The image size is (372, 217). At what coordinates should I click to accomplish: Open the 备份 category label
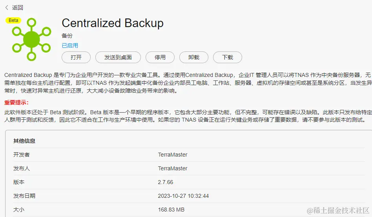pos(67,36)
